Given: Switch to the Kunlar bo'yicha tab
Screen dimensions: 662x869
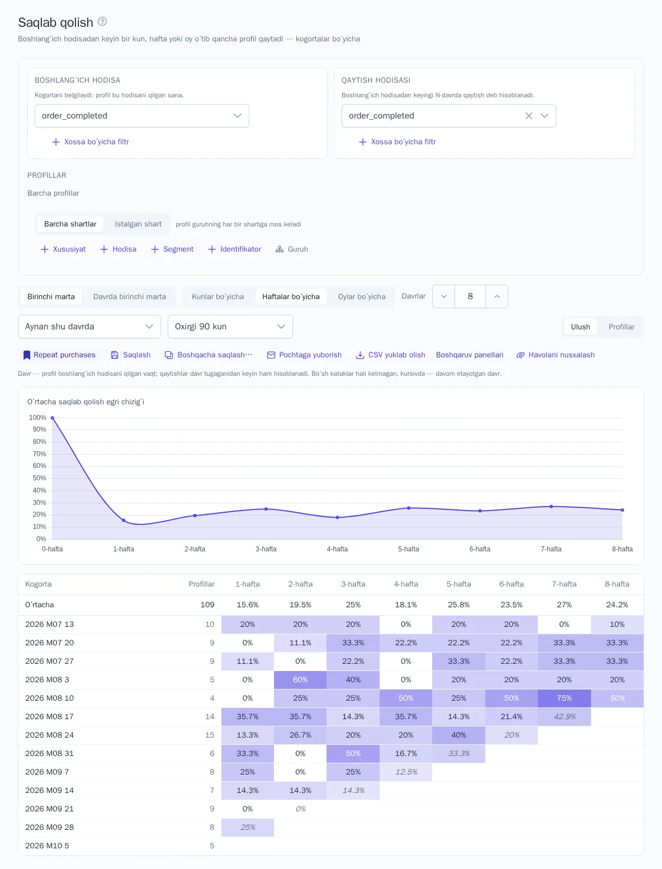Looking at the screenshot, I should [218, 297].
